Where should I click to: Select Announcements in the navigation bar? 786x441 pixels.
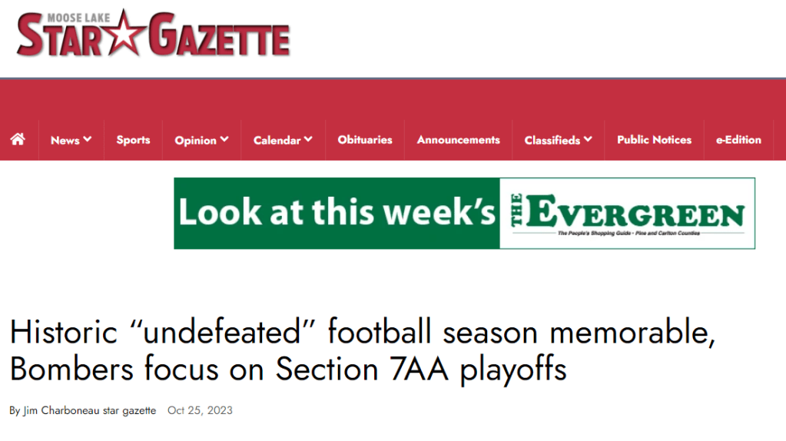point(458,140)
